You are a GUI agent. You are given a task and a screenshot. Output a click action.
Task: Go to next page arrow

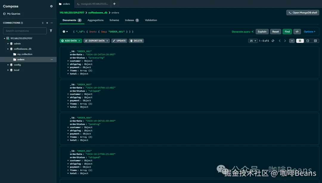coord(285,41)
